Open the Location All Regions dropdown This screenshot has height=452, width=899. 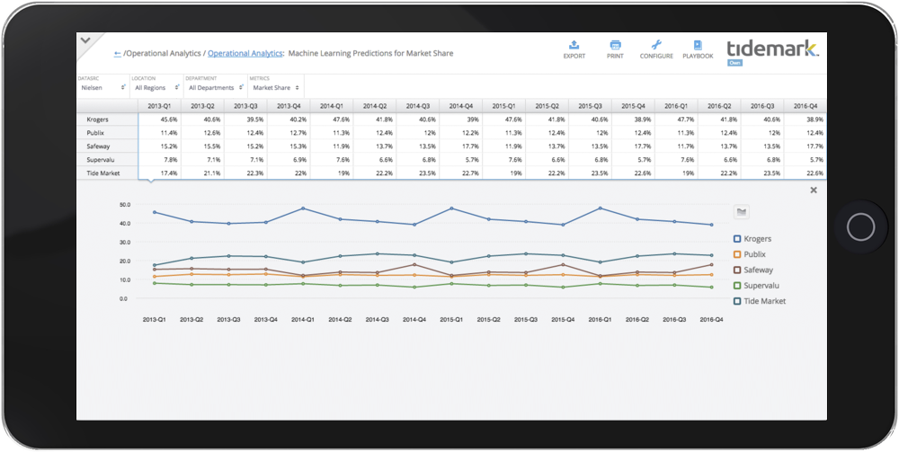[x=156, y=88]
